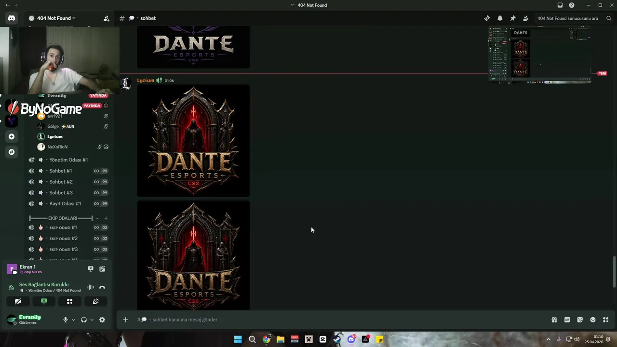Click the YENİ new messages marker

tap(602, 73)
